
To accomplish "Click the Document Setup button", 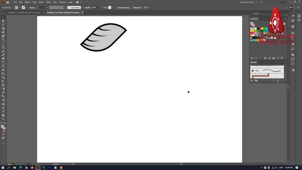I will [123, 8].
